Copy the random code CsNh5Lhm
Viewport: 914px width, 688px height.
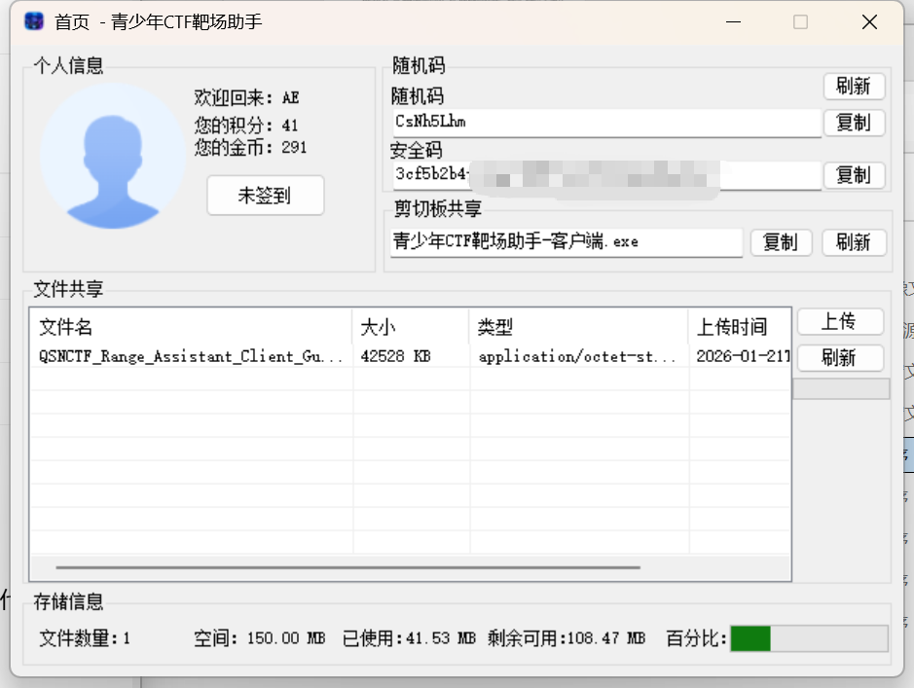[854, 123]
